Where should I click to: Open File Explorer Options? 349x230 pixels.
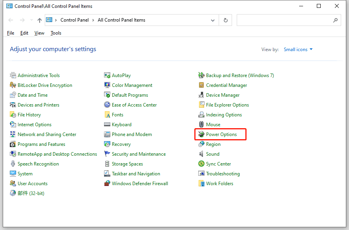227,105
